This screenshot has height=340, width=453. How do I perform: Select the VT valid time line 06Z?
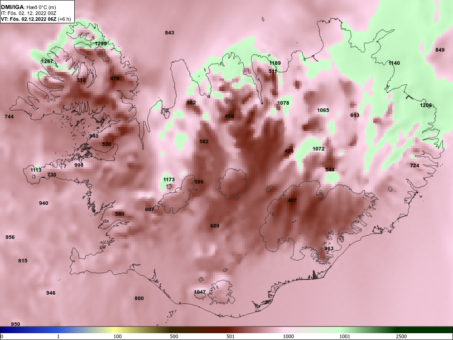[x=35, y=19]
